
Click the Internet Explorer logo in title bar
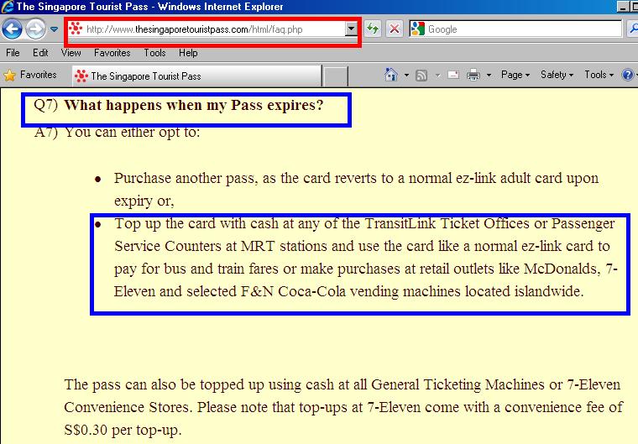click(7, 6)
